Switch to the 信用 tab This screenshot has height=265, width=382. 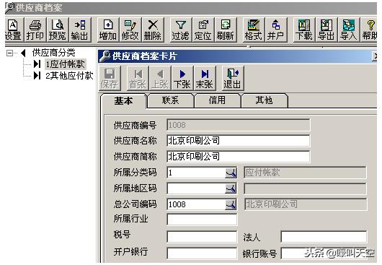217,100
